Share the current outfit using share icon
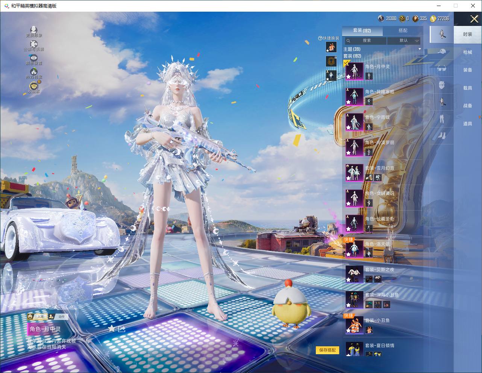 [121, 329]
